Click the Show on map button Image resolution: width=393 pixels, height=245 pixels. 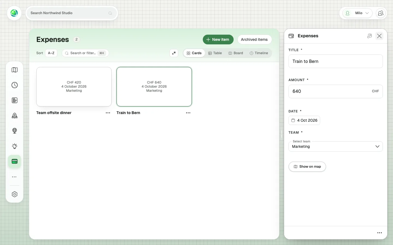click(307, 167)
